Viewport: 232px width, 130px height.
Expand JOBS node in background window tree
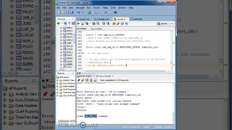(x=12, y=23)
